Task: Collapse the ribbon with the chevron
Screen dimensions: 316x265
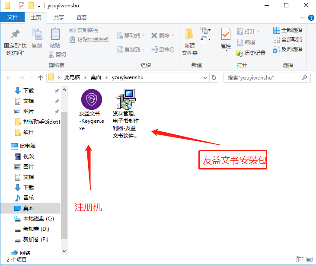Action: (302, 18)
